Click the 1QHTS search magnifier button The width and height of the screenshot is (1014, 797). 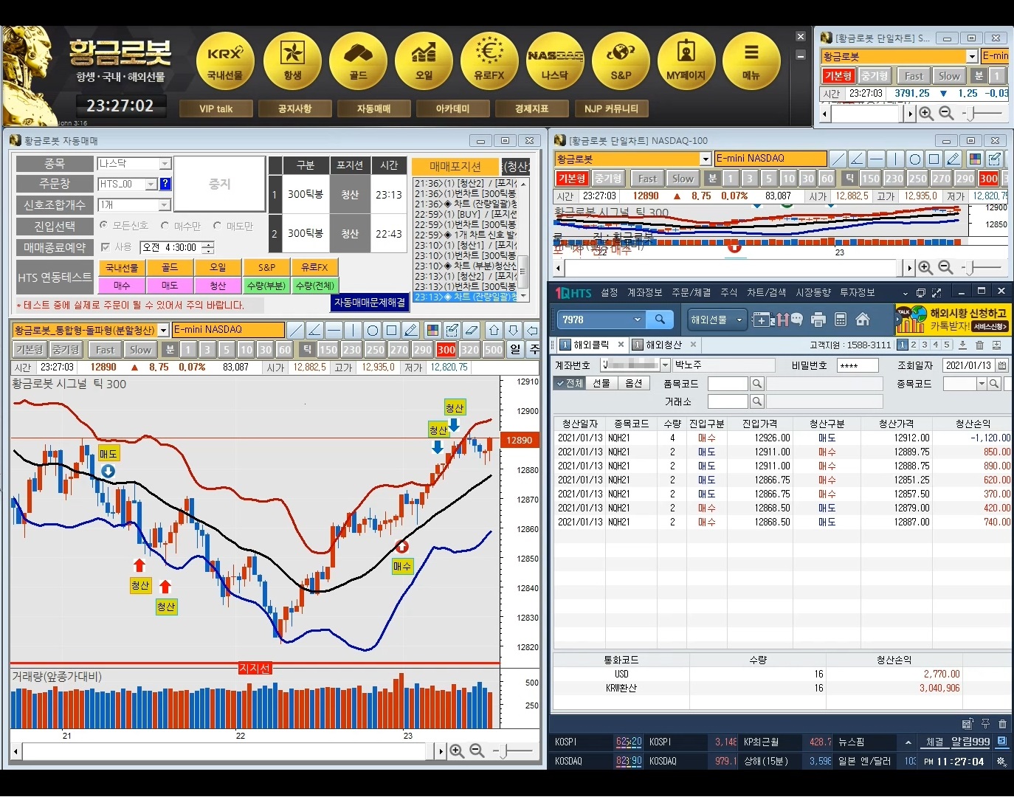point(660,319)
